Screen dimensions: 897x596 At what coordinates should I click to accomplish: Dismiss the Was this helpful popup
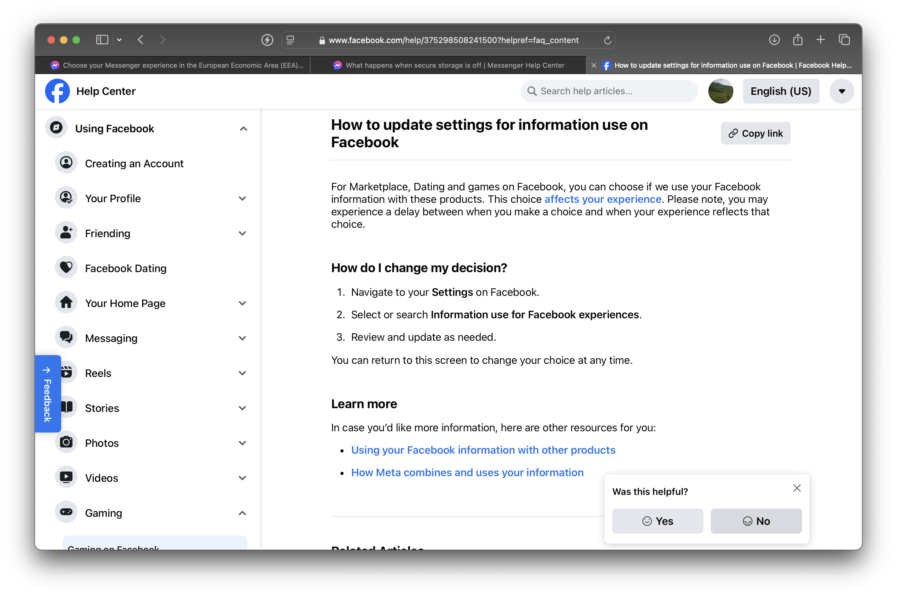796,488
